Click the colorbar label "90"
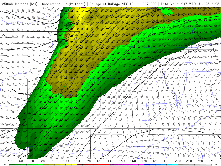221x166 pixels. (x=54, y=161)
